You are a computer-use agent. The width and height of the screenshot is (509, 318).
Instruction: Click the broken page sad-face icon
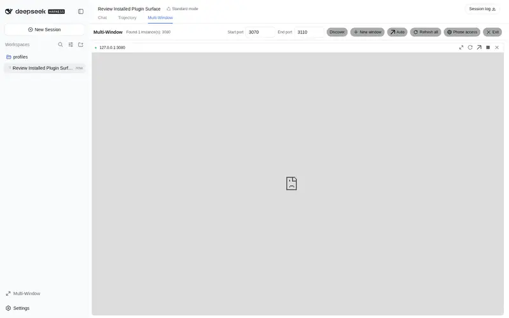pos(291,183)
